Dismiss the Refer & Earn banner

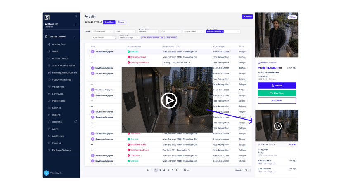pyautogui.click(x=121, y=22)
